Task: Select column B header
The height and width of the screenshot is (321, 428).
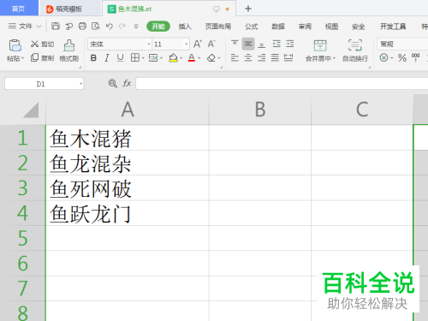Action: 260,110
